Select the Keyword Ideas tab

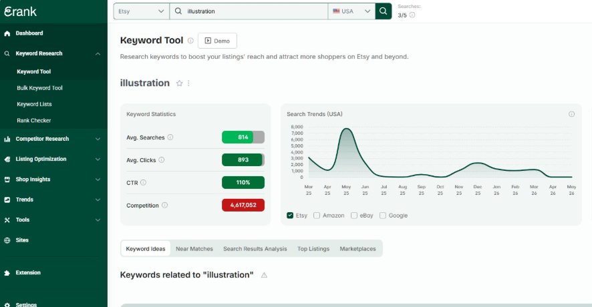146,249
